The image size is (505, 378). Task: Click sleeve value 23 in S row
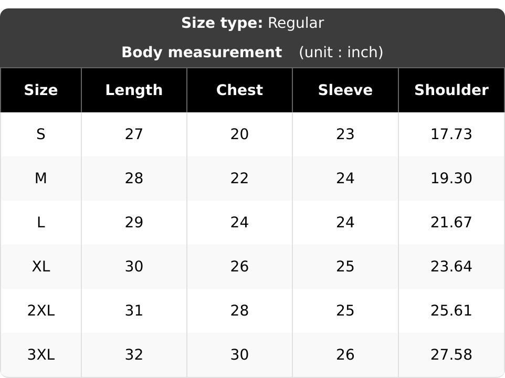345,134
